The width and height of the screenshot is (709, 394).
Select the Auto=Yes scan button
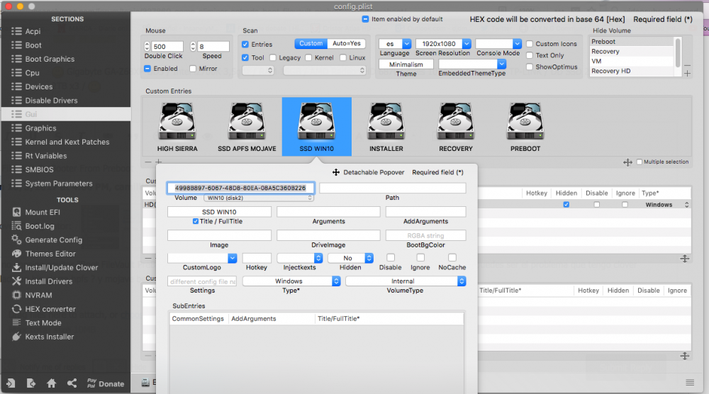pyautogui.click(x=347, y=43)
